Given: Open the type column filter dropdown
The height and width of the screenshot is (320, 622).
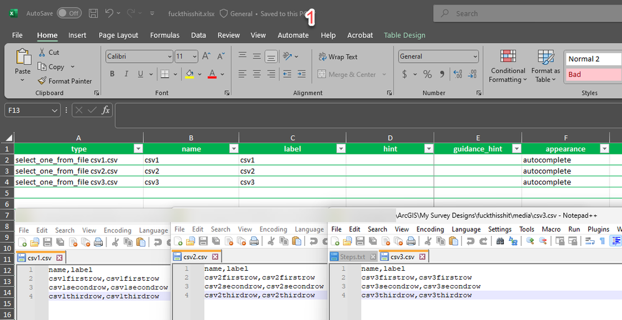Looking at the screenshot, I should (x=138, y=149).
